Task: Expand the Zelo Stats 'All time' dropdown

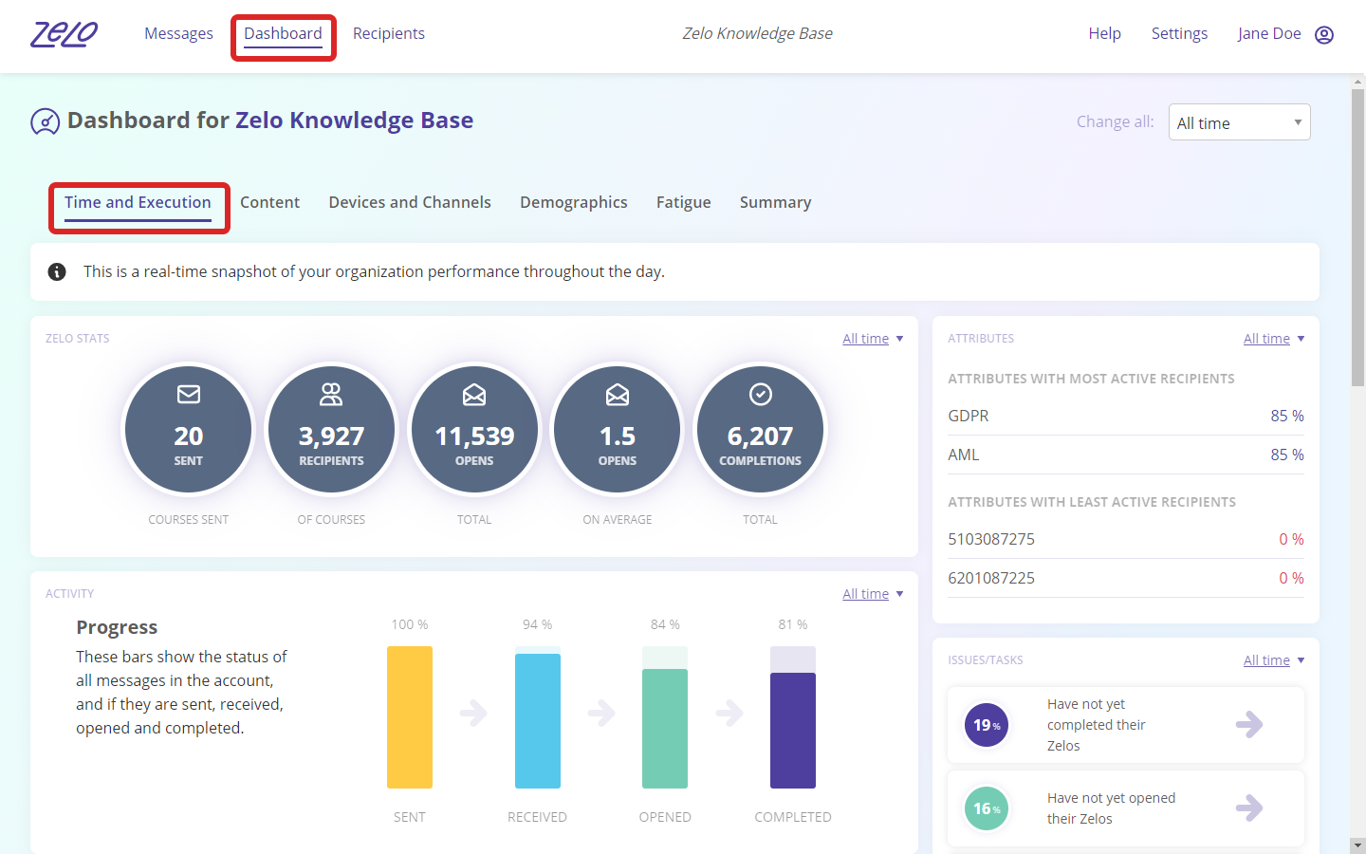Action: pyautogui.click(x=873, y=339)
